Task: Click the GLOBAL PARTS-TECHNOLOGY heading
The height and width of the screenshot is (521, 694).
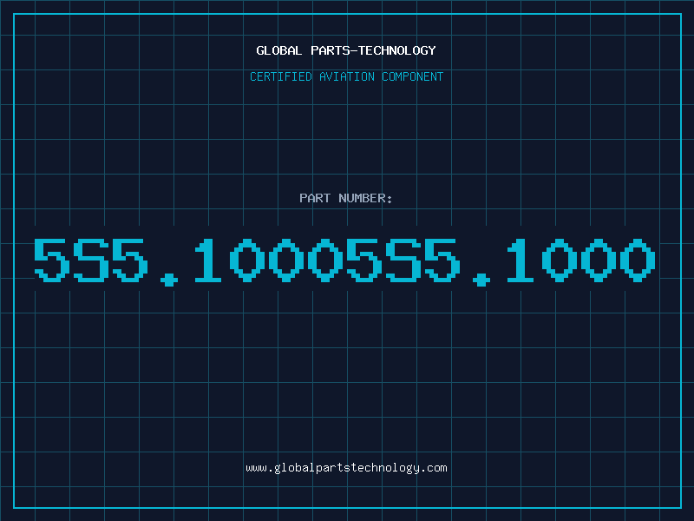Action: pyautogui.click(x=346, y=50)
